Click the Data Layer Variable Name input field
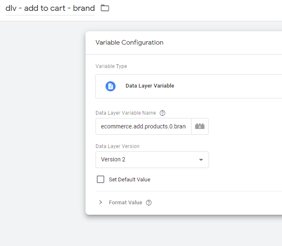Screen dimensions: 282x246 144,126
